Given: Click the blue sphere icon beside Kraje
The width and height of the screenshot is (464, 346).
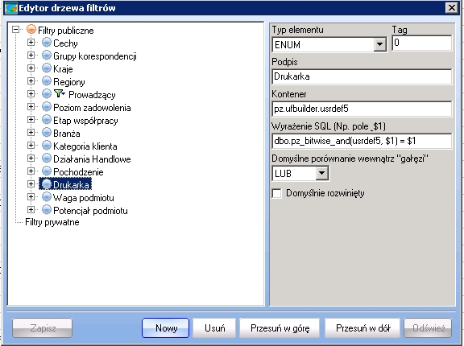Looking at the screenshot, I should tap(47, 68).
